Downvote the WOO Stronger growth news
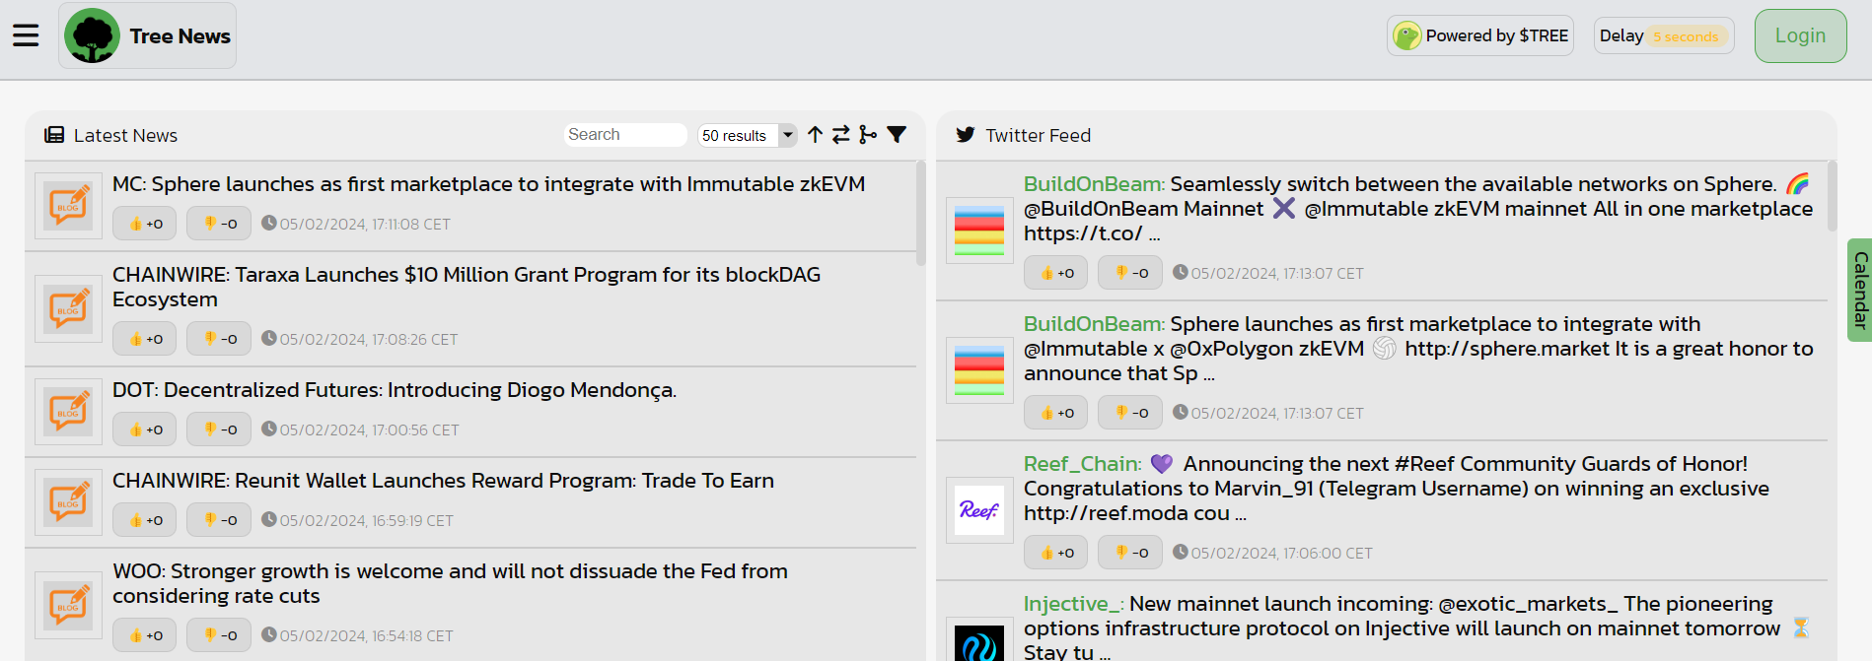Viewport: 1872px width, 661px height. tap(219, 635)
